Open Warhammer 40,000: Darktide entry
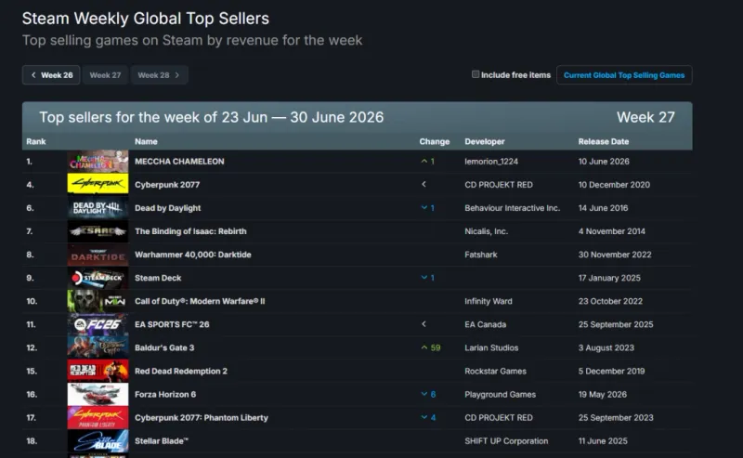The height and width of the screenshot is (458, 743). click(193, 255)
